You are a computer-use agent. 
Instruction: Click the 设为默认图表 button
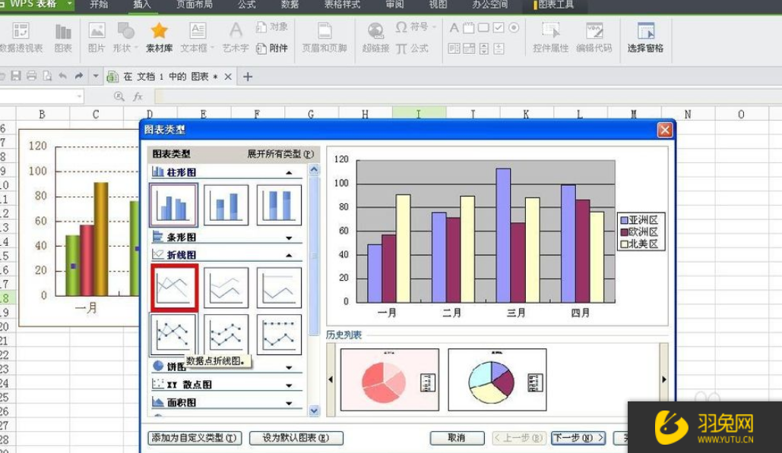[296, 438]
